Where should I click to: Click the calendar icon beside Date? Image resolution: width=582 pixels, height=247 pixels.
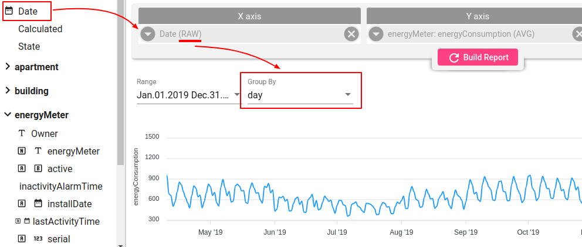coord(9,11)
